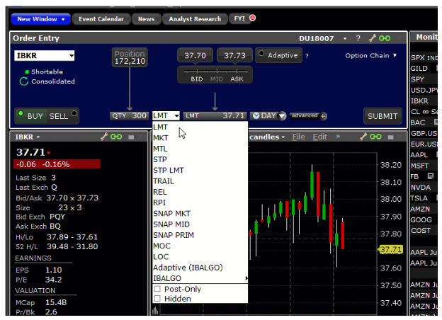
Task: Open the News button
Action: pos(147,19)
